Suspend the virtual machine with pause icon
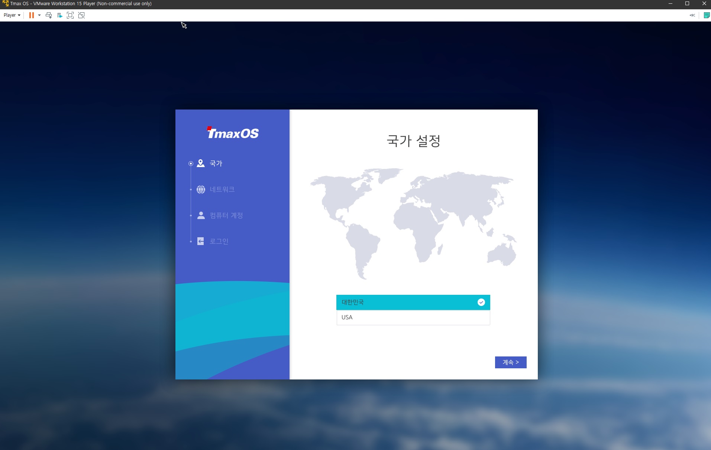 [x=32, y=15]
